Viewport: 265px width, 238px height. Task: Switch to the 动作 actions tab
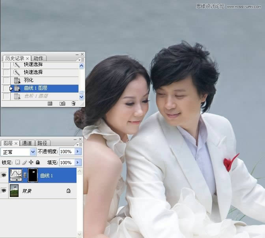[x=38, y=58]
